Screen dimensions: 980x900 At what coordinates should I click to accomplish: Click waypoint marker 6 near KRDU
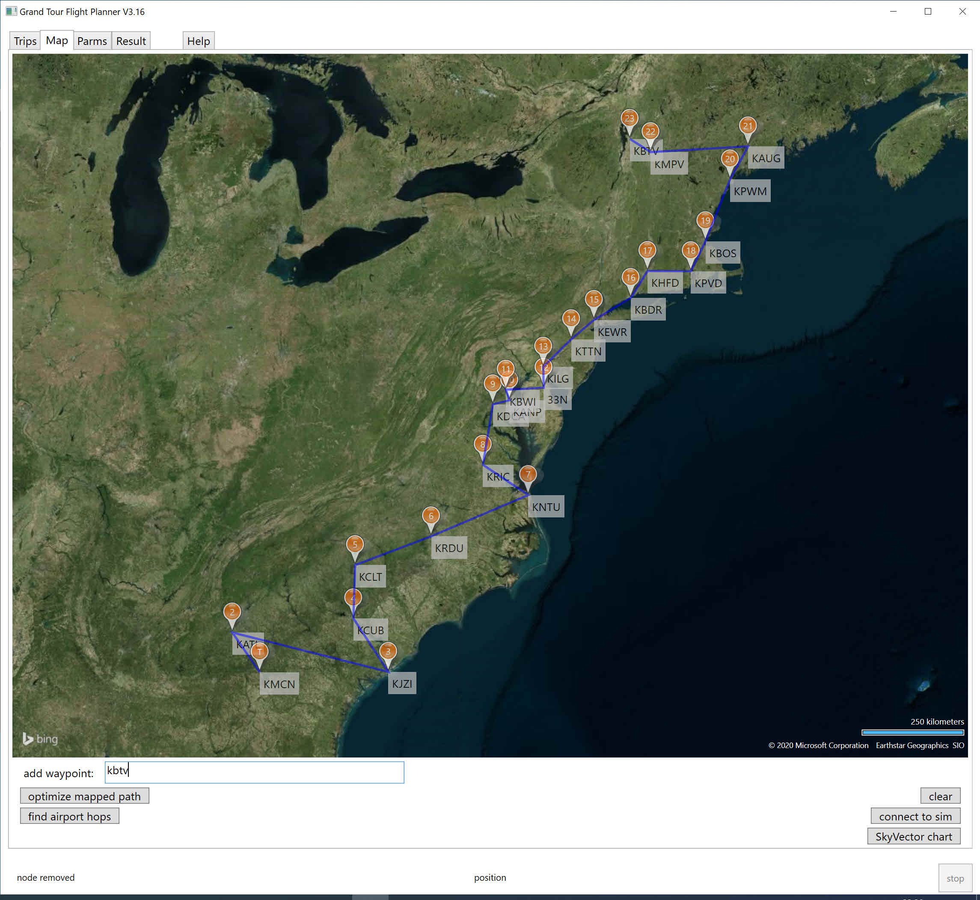pos(431,516)
